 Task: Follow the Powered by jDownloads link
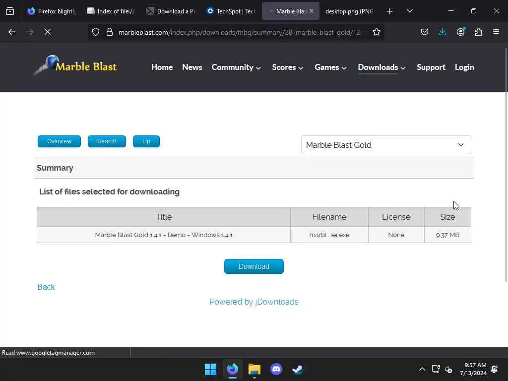tap(254, 302)
